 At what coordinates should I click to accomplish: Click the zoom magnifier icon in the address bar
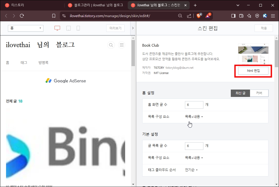click(180, 16)
